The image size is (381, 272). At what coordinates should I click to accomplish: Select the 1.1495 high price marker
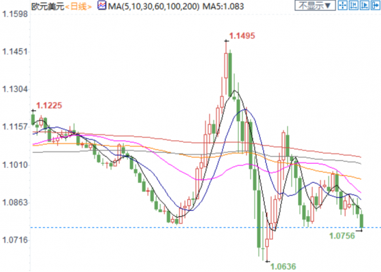(242, 36)
